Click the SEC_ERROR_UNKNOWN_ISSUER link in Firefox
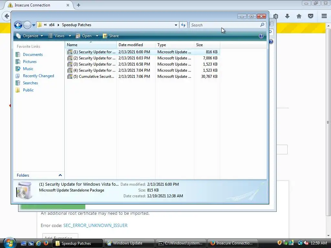This screenshot has height=248, width=331. pos(95,225)
